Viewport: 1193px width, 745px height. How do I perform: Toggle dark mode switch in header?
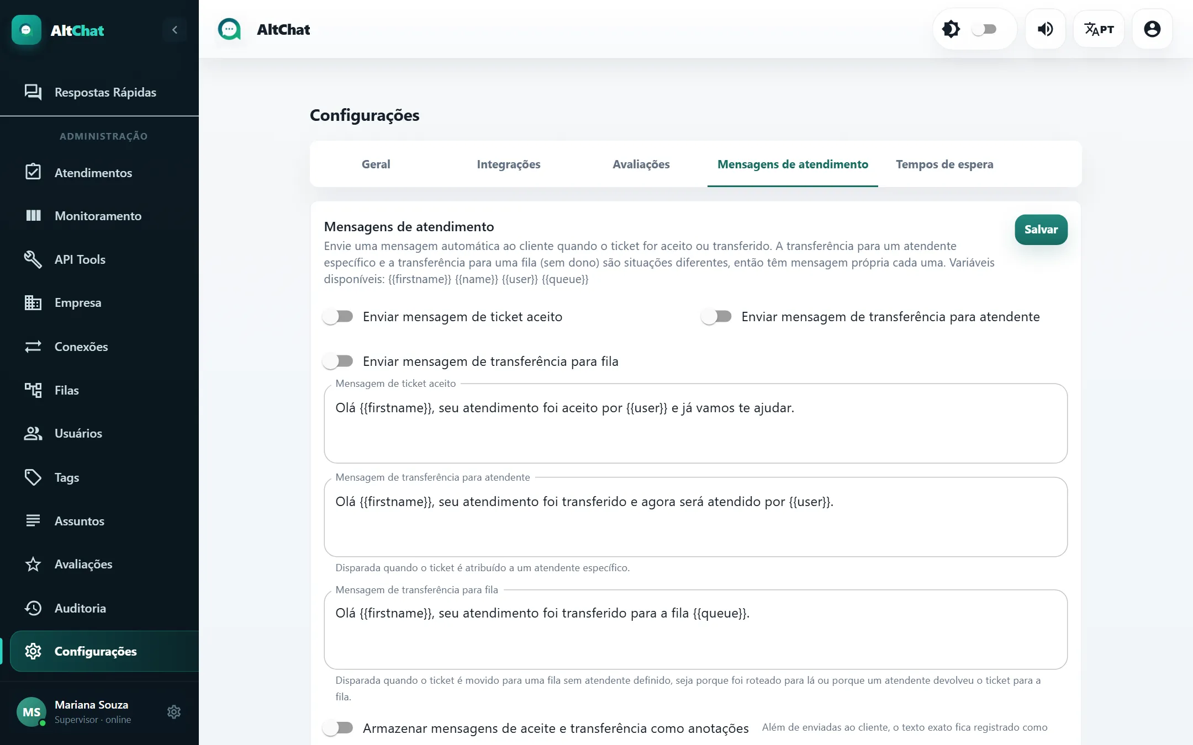(984, 29)
